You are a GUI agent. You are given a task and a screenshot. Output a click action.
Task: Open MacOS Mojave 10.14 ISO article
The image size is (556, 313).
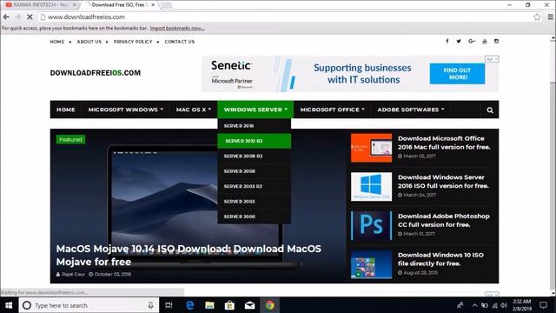(189, 255)
